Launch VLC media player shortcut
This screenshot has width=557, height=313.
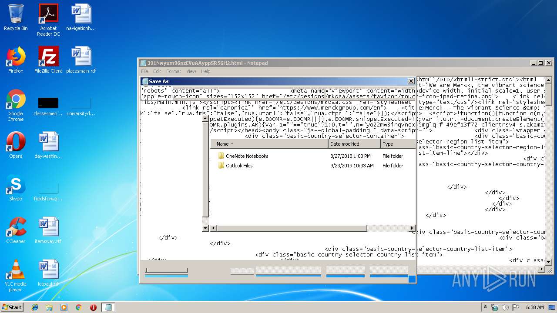tap(16, 276)
